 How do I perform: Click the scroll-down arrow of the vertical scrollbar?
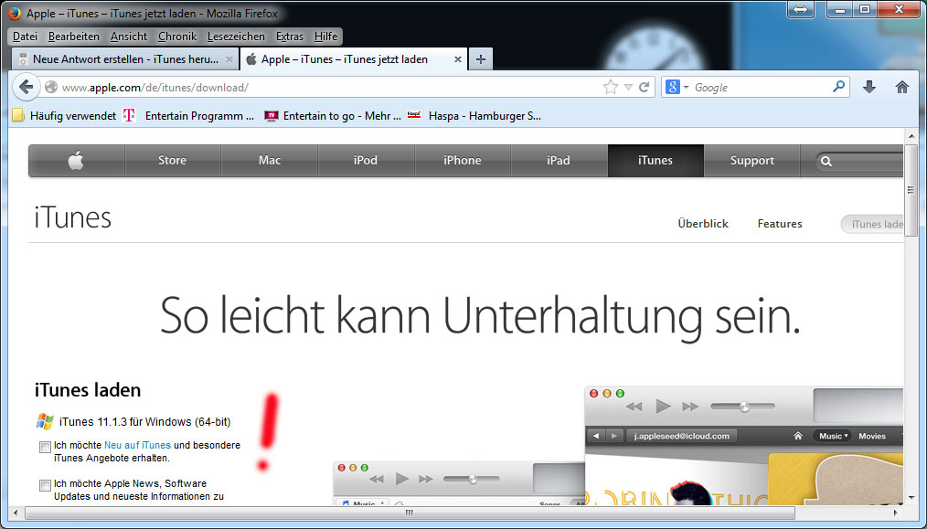(x=911, y=498)
